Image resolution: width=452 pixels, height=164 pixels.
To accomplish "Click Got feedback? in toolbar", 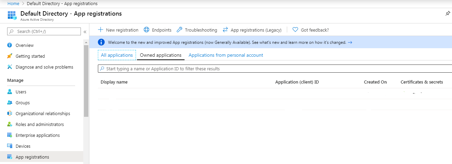I will click(311, 30).
